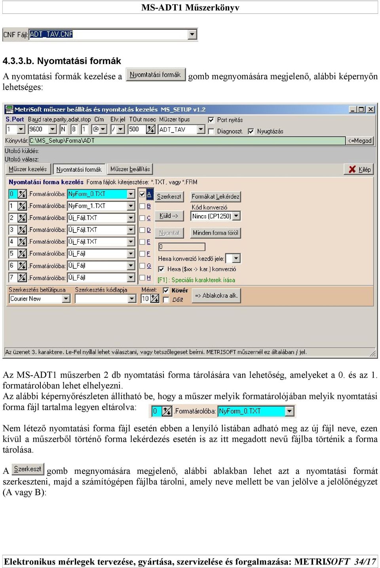This screenshot has height=568, width=380.
Task: Click the spinner icon beside format slot 2
Action: click(x=22, y=218)
